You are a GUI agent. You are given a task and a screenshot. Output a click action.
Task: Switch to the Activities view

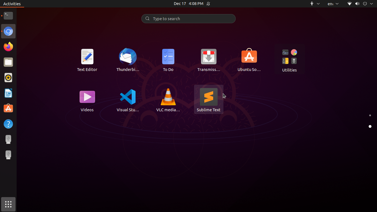[12, 4]
